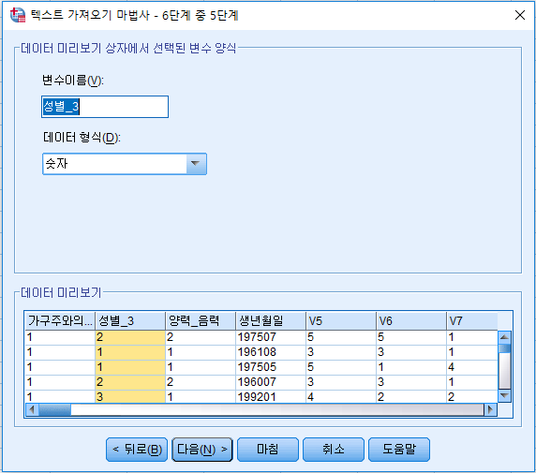Click the 마침 button to finish
Image resolution: width=536 pixels, height=473 pixels.
[268, 450]
